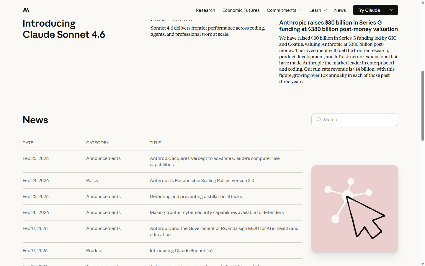
Task: Click the Anthropic logo icon
Action: pos(26,10)
